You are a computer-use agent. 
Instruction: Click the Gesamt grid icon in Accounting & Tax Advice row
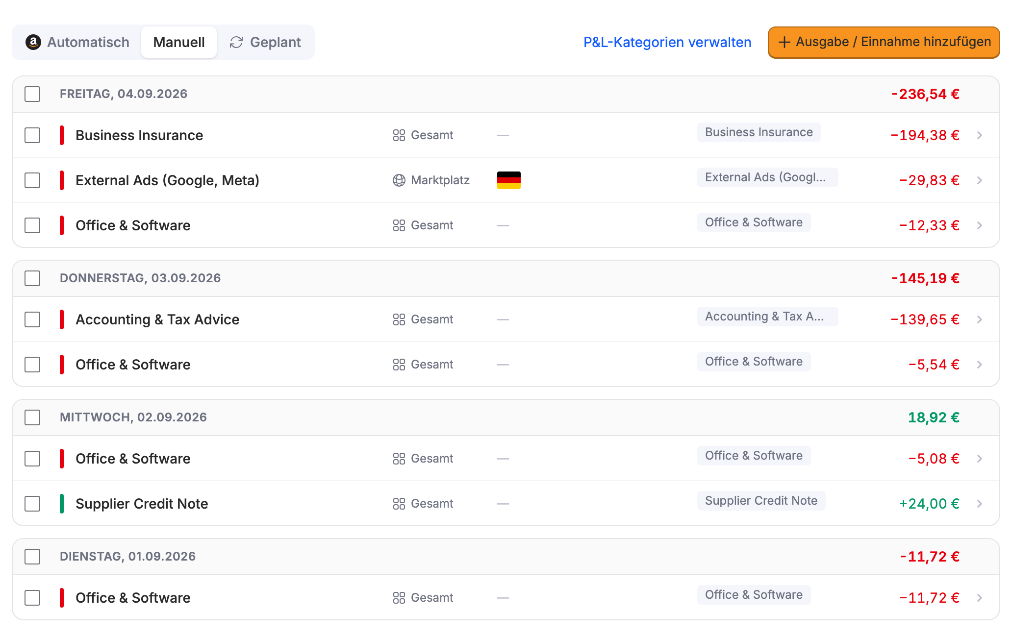click(x=399, y=319)
